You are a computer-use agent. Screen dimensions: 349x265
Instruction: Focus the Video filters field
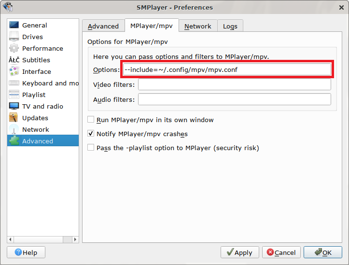pyautogui.click(x=235, y=84)
